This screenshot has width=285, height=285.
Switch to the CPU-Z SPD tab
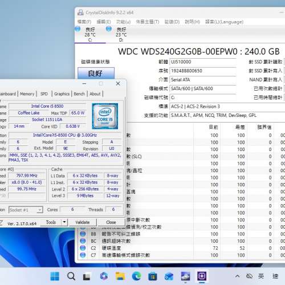pyautogui.click(x=44, y=94)
